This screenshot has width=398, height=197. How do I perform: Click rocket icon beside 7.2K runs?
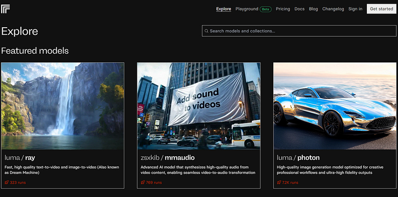[279, 182]
